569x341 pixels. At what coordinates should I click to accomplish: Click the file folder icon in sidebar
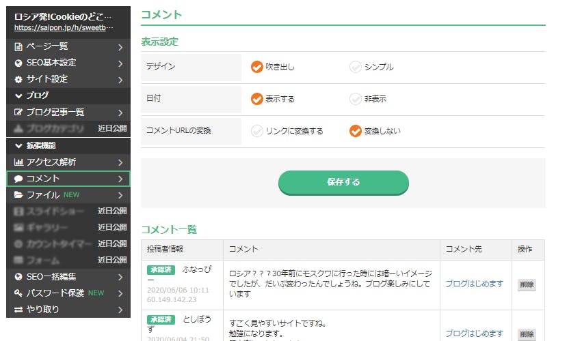18,195
